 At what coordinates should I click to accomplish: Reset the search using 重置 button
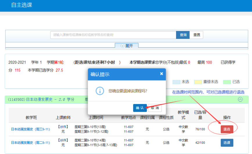[x=196, y=35]
